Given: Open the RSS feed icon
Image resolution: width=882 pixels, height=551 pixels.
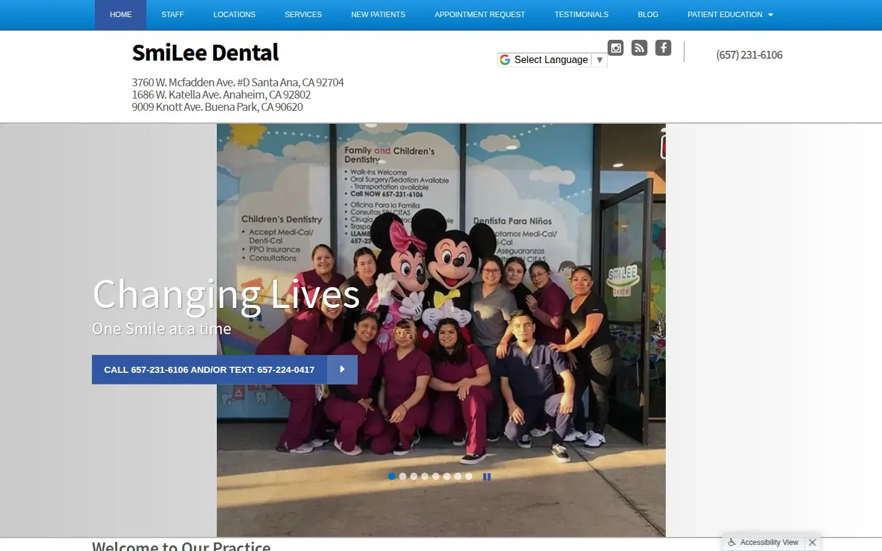Looking at the screenshot, I should pyautogui.click(x=639, y=48).
